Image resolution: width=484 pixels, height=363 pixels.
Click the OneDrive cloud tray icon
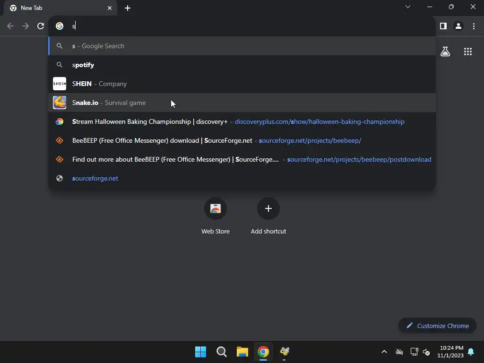click(x=399, y=352)
